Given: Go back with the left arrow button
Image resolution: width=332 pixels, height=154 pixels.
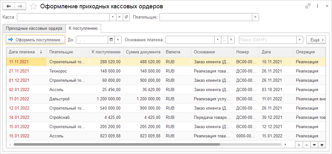Looking at the screenshot, I should (x=9, y=6).
